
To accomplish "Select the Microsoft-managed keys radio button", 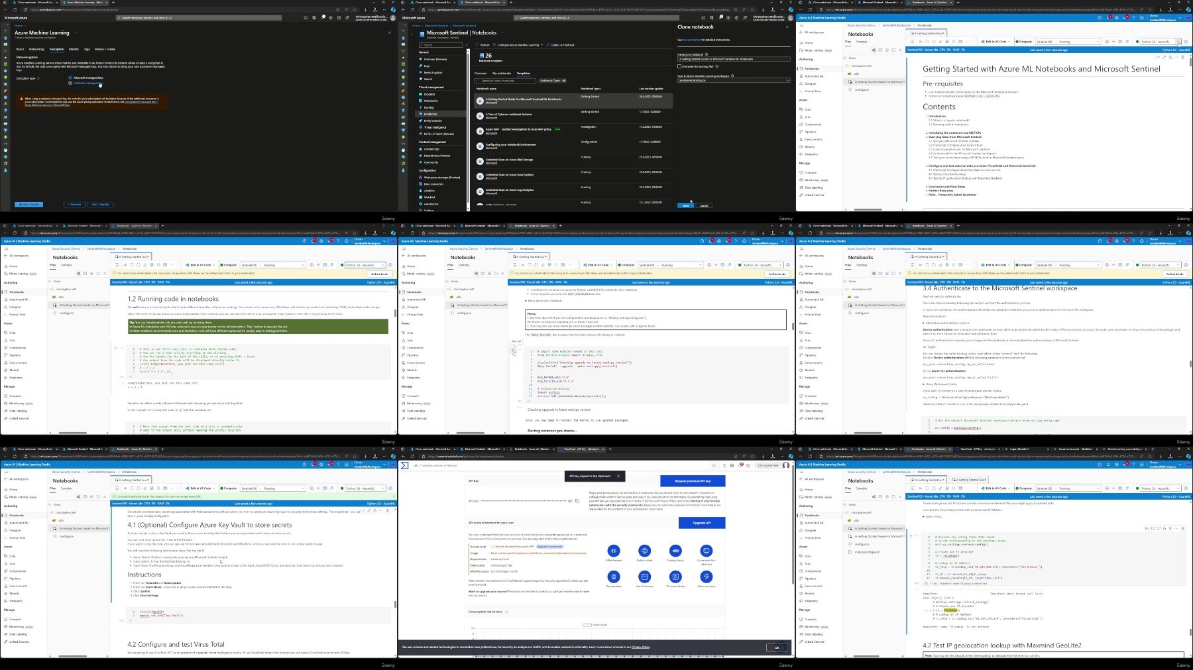I will tap(70, 78).
